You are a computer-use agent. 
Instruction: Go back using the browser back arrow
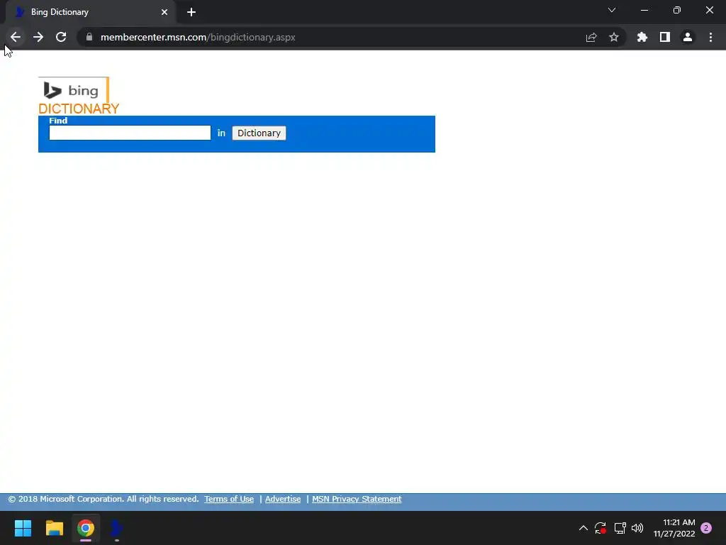point(16,37)
